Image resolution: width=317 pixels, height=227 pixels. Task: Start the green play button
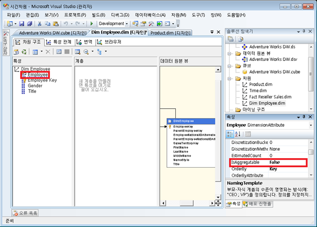[x=92, y=24]
